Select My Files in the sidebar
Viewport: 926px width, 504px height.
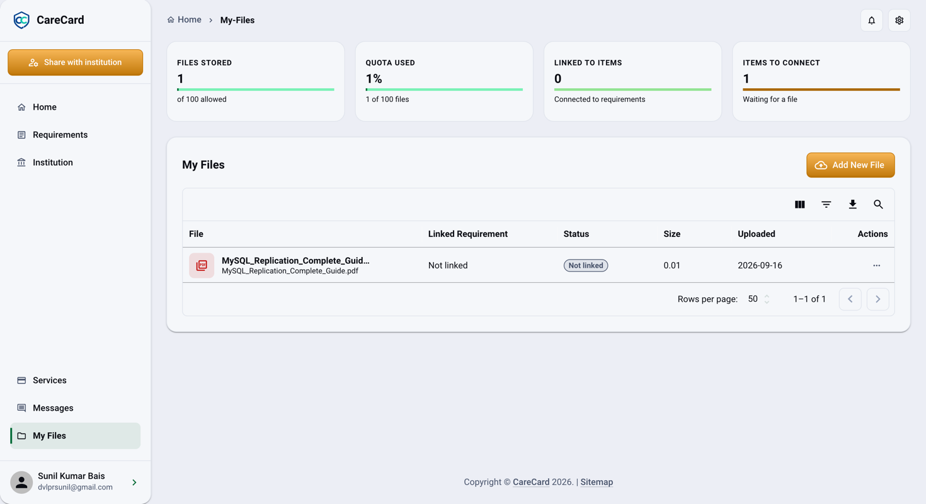(76, 436)
